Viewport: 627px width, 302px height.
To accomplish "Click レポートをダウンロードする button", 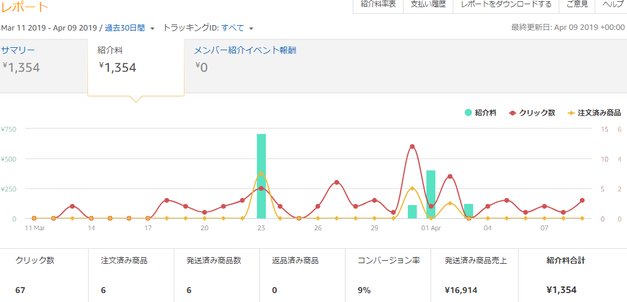I will pos(506,4).
